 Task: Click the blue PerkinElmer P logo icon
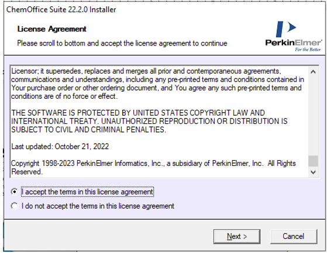[285, 29]
